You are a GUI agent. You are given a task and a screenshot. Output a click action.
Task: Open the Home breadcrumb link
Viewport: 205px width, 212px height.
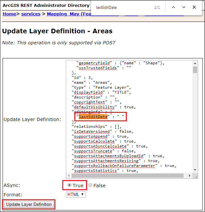(x=9, y=14)
